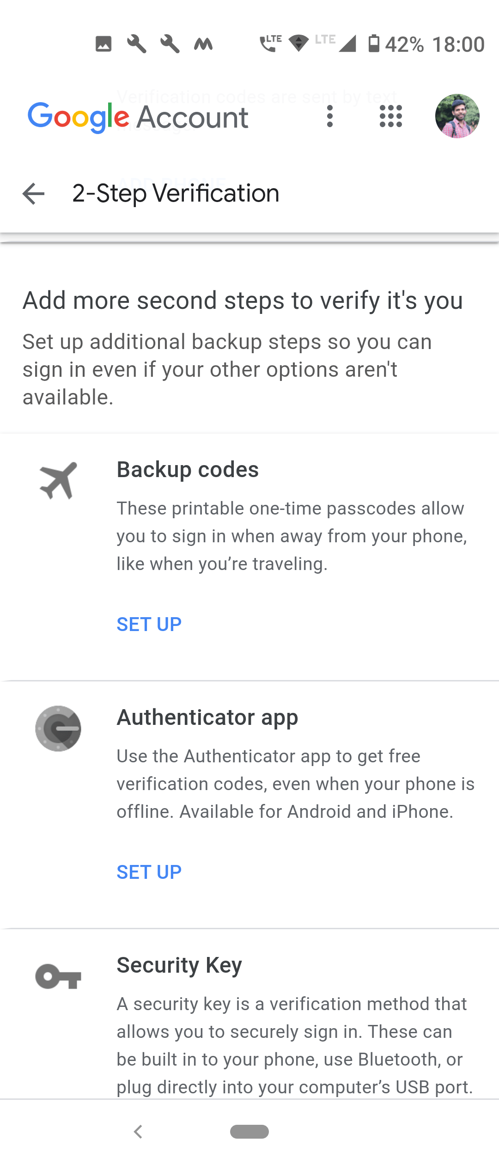Open the Google apps grid launcher
499x1165 pixels.
point(391,116)
